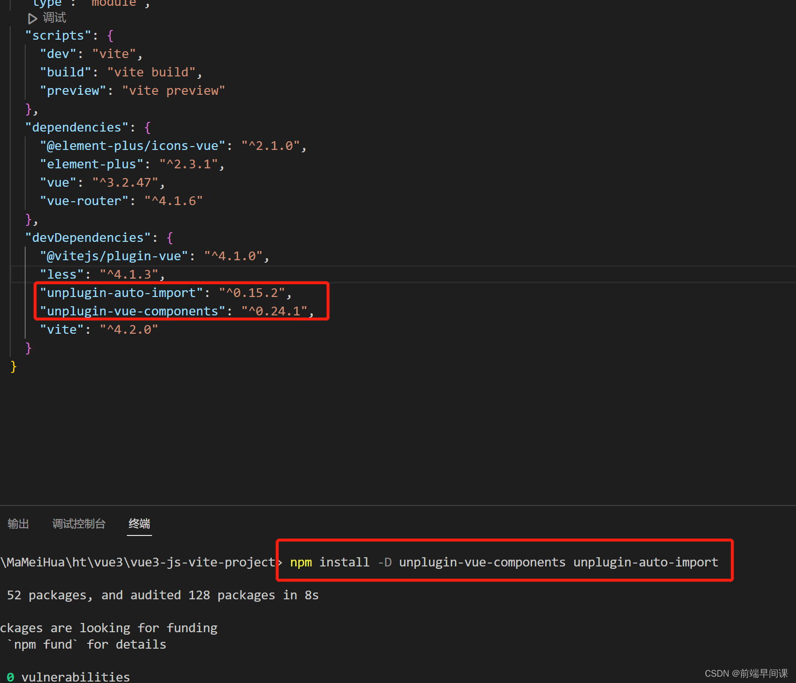Click the "scripts" key in package.json
Image resolution: width=796 pixels, height=683 pixels.
(58, 36)
